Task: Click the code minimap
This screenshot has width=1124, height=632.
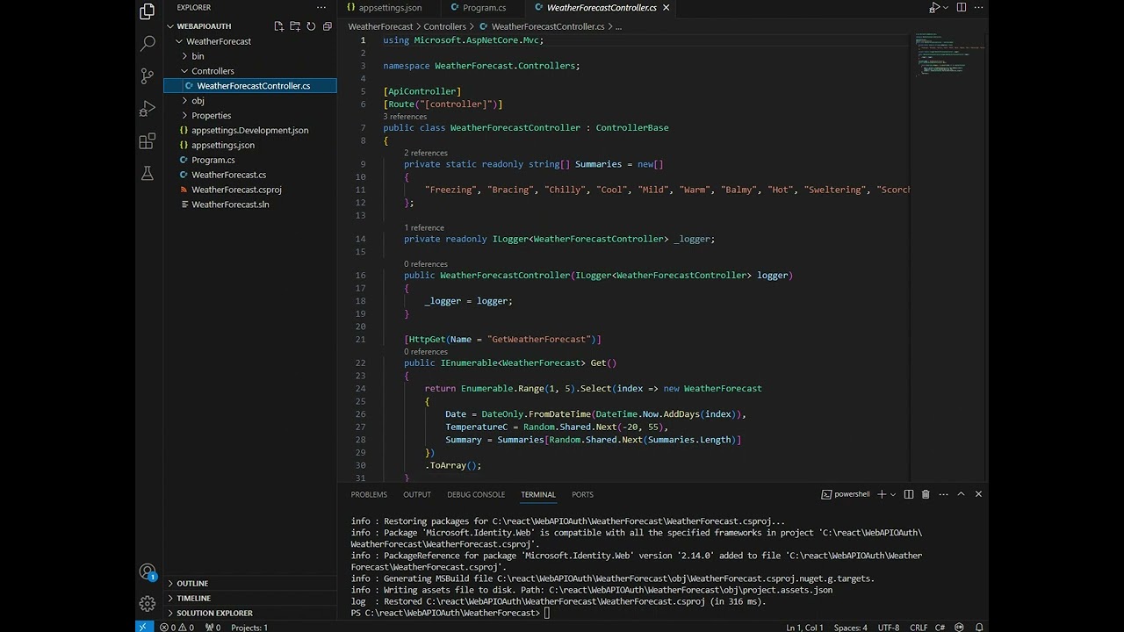Action: [948, 54]
